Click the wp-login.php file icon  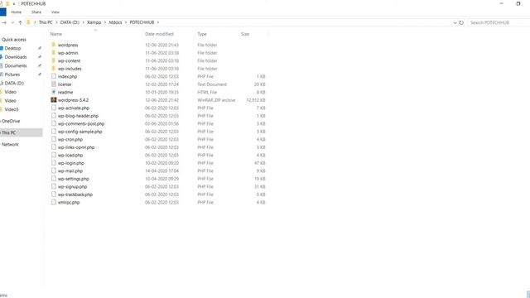[x=53, y=163]
